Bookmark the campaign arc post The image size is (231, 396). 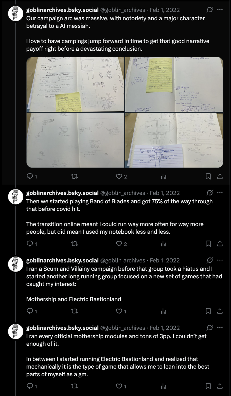pyautogui.click(x=208, y=177)
